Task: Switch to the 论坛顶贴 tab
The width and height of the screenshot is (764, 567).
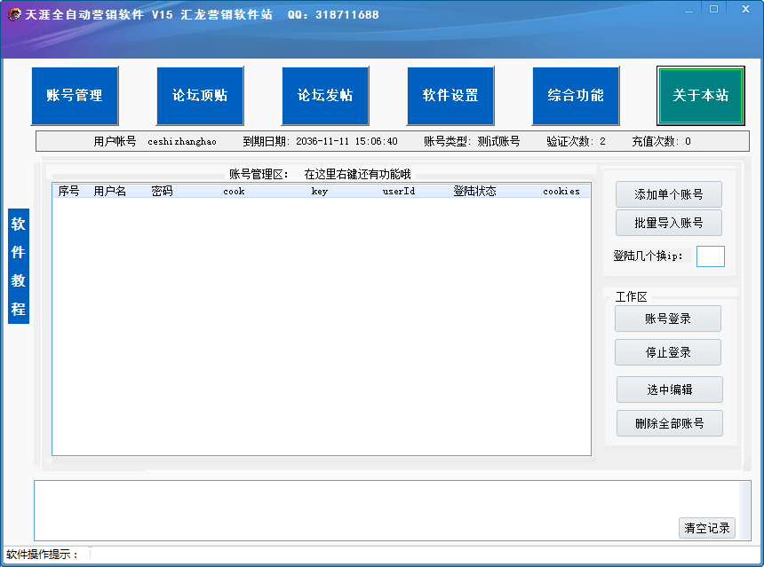Action: (200, 96)
